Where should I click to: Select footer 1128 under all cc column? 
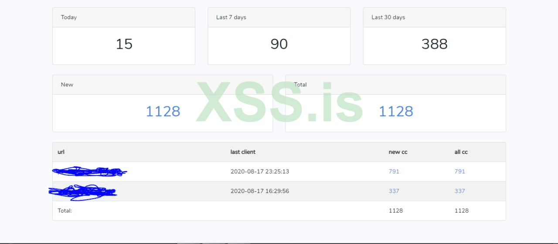[x=462, y=210]
